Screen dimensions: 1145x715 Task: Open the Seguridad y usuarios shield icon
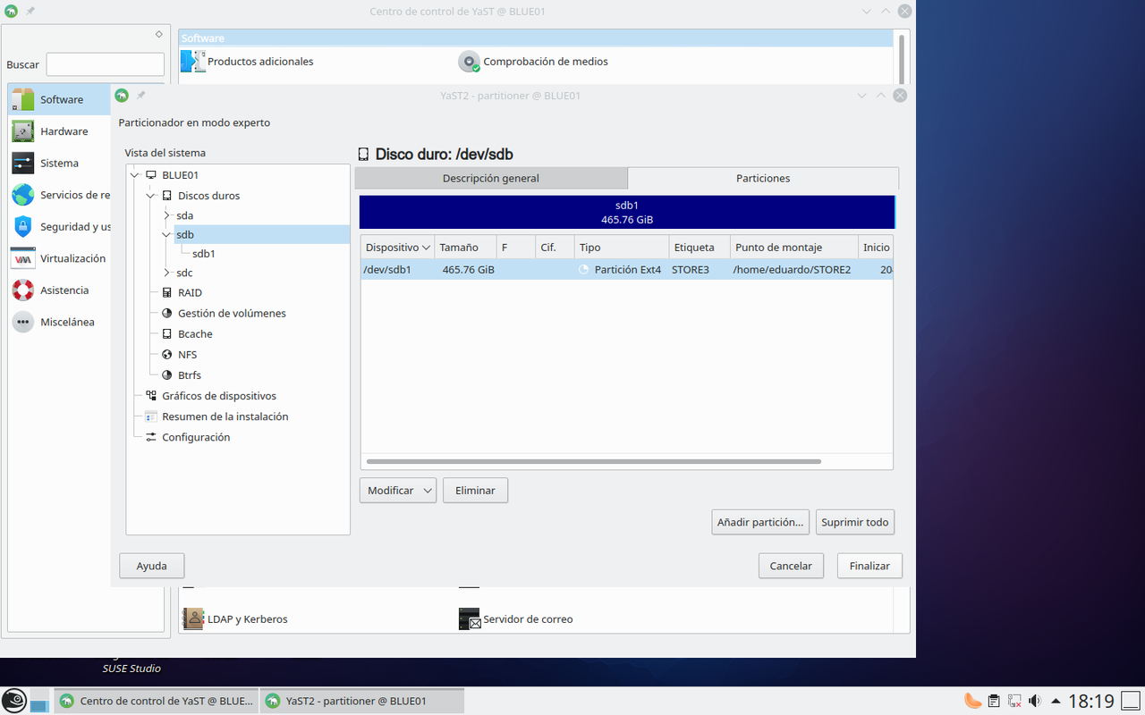22,226
